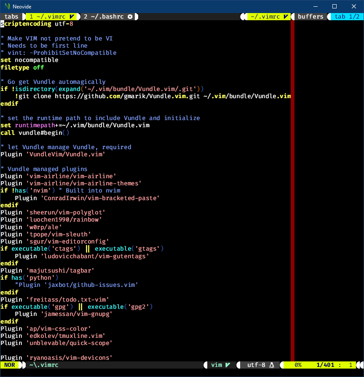Click the 'ludovicchabant/vim-gutentags' plugin line

coord(82,256)
